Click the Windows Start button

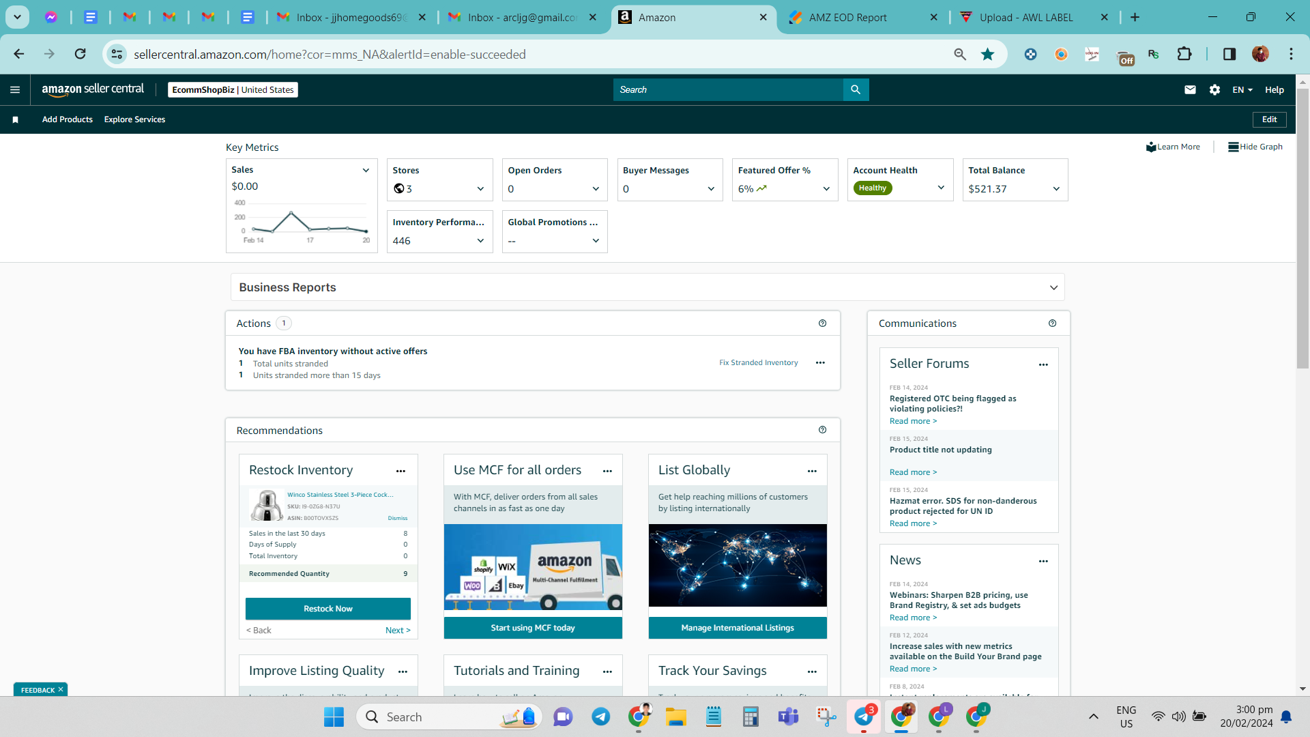click(x=334, y=717)
